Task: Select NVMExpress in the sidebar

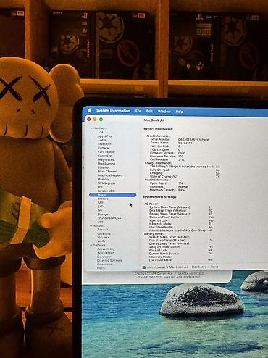Action: click(106, 183)
